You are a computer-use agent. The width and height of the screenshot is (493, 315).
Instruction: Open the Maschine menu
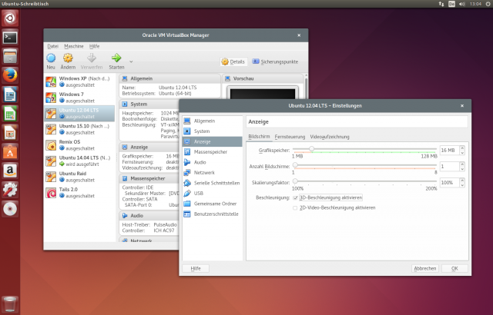pyautogui.click(x=74, y=46)
